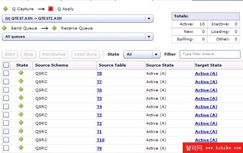Screen dimensions: 243x153
Task: Open source table T6 link
Action: click(x=99, y=90)
